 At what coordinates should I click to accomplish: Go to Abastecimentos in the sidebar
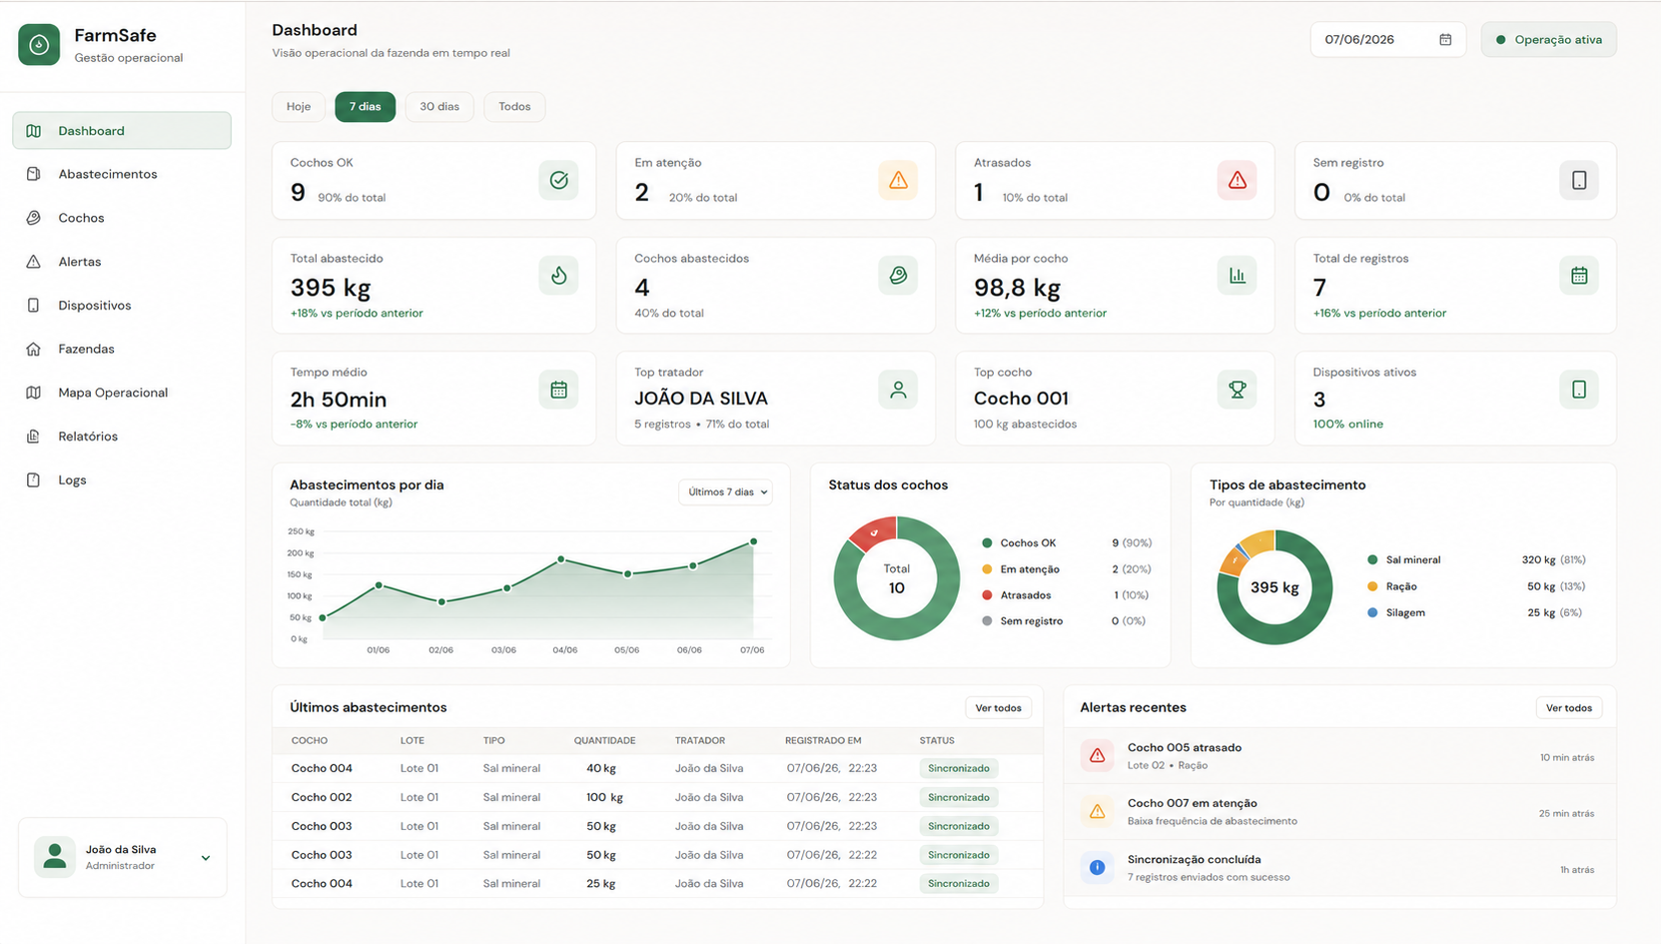(x=122, y=174)
